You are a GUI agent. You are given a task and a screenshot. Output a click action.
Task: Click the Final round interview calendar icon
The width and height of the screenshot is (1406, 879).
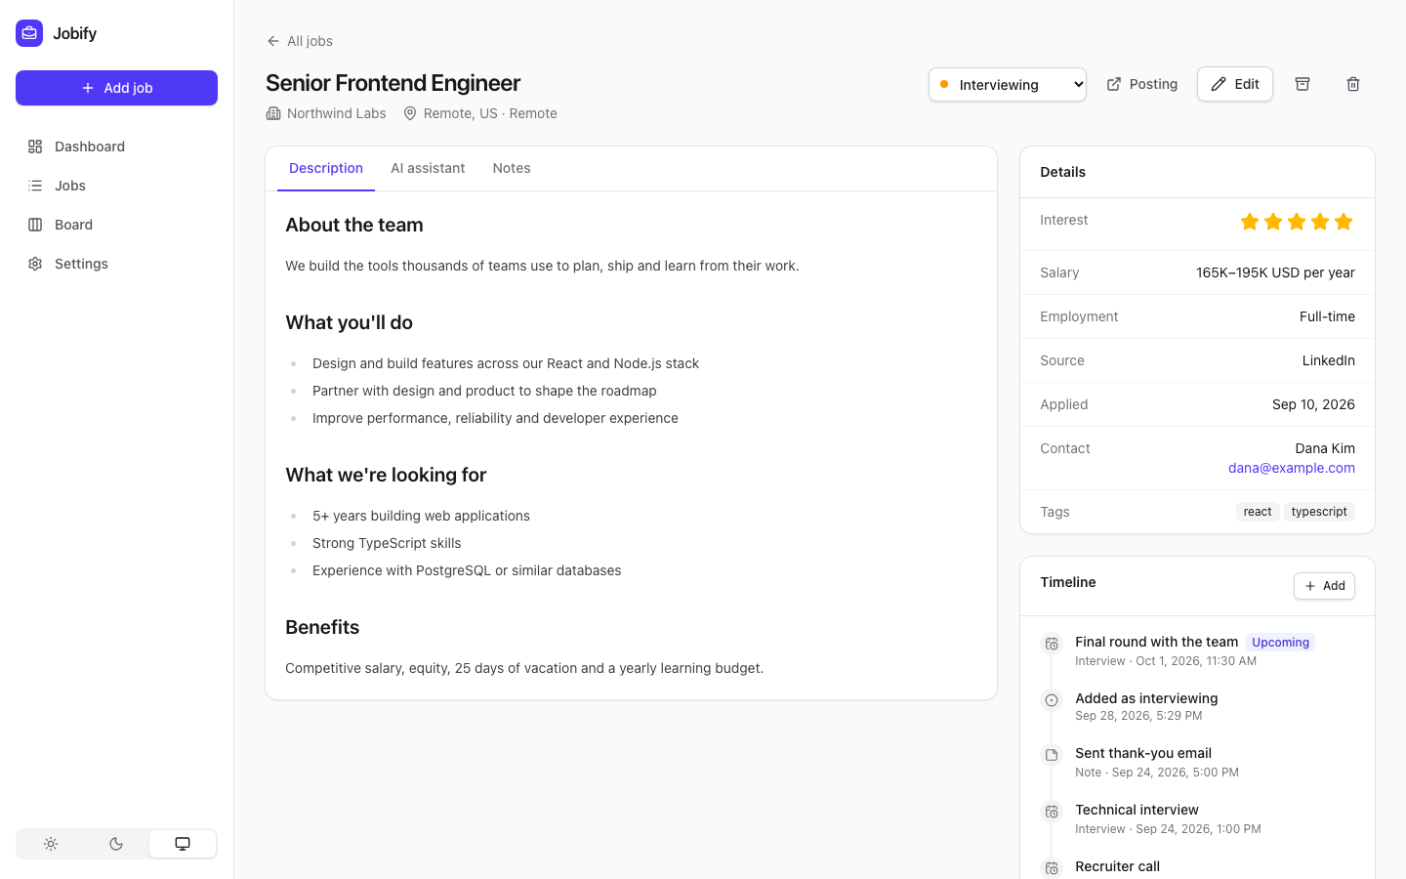(1052, 644)
